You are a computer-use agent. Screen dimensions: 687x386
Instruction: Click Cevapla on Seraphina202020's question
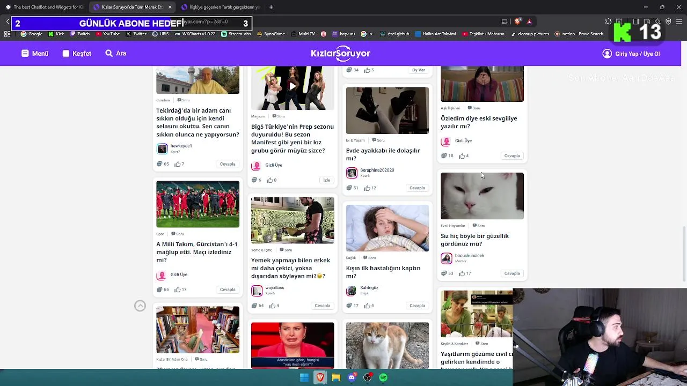pyautogui.click(x=417, y=188)
